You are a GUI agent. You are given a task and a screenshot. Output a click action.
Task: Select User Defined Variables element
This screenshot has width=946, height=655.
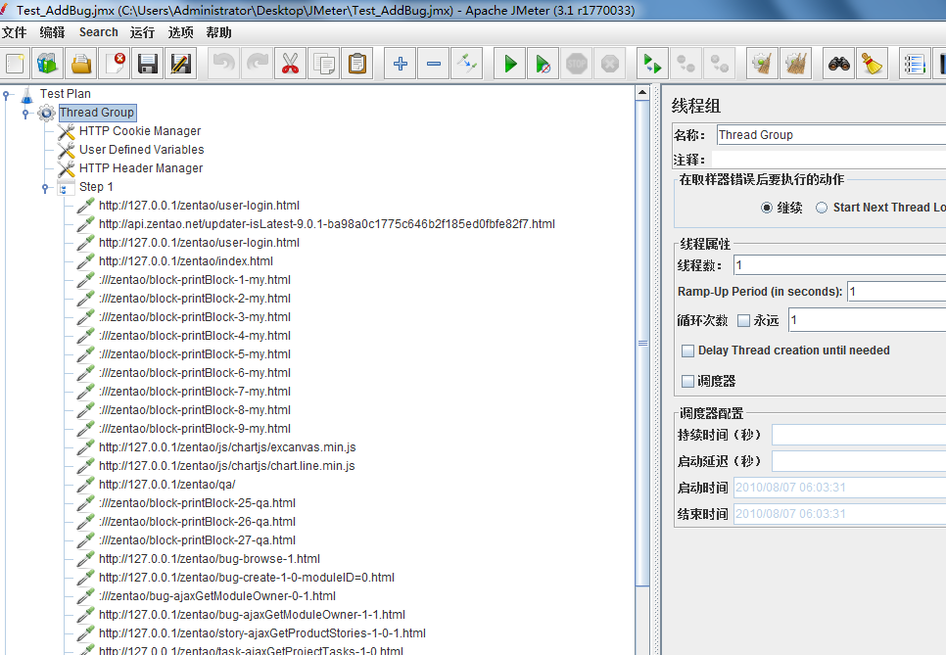[x=142, y=150]
